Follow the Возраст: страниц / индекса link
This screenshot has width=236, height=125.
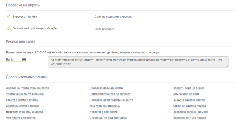[x=25, y=112]
